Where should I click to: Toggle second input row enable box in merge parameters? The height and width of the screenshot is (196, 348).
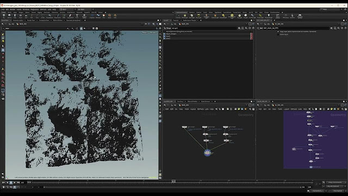click(164, 36)
